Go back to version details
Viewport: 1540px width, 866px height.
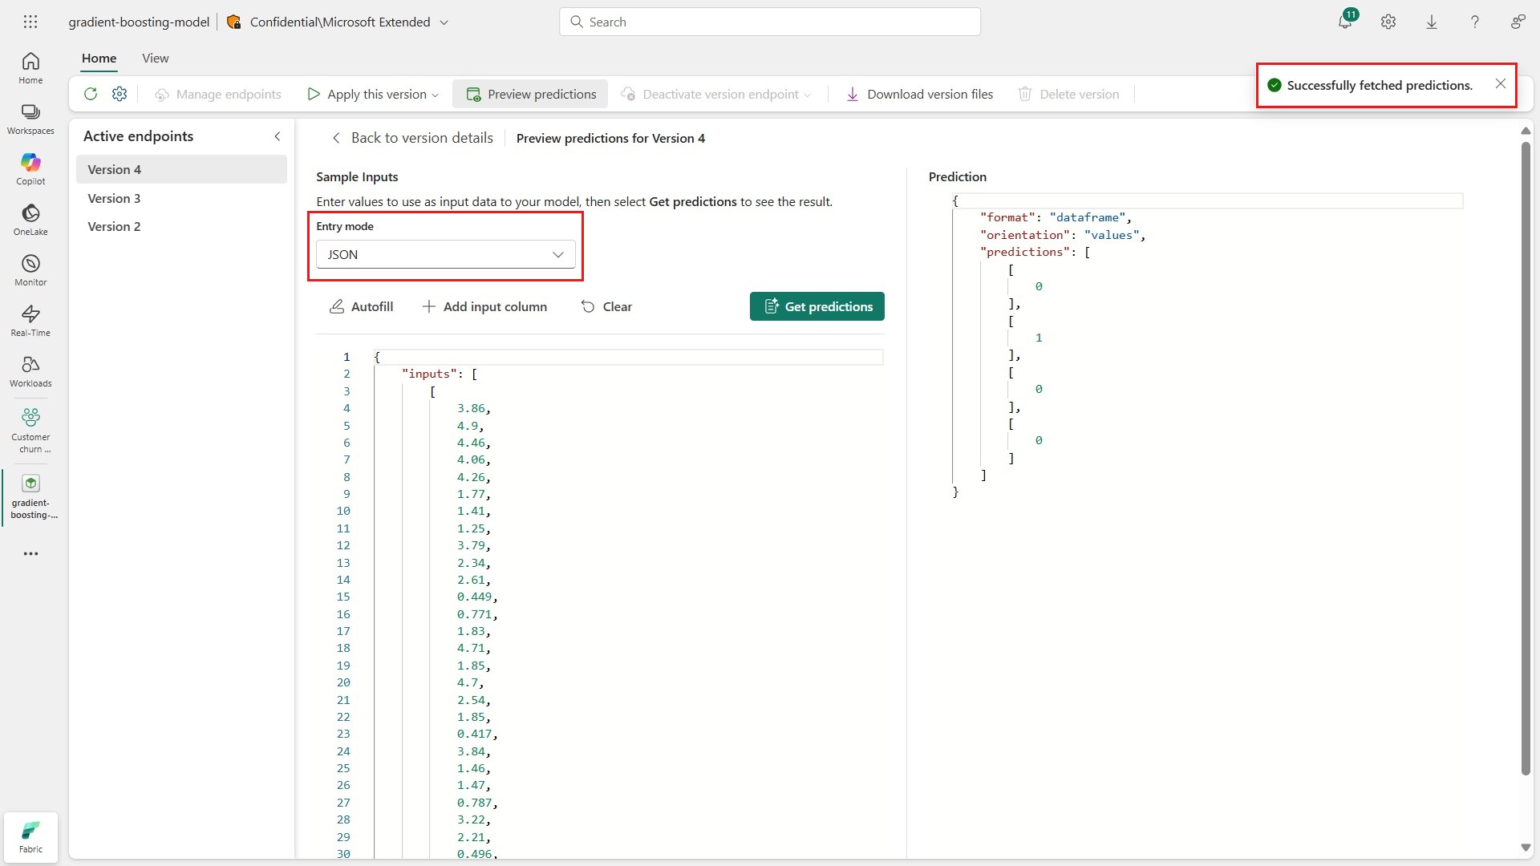pos(412,138)
